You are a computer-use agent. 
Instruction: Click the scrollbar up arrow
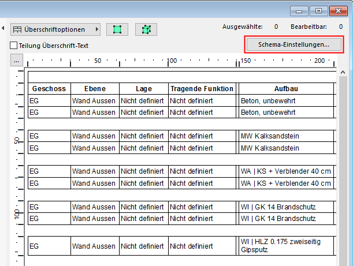point(343,72)
